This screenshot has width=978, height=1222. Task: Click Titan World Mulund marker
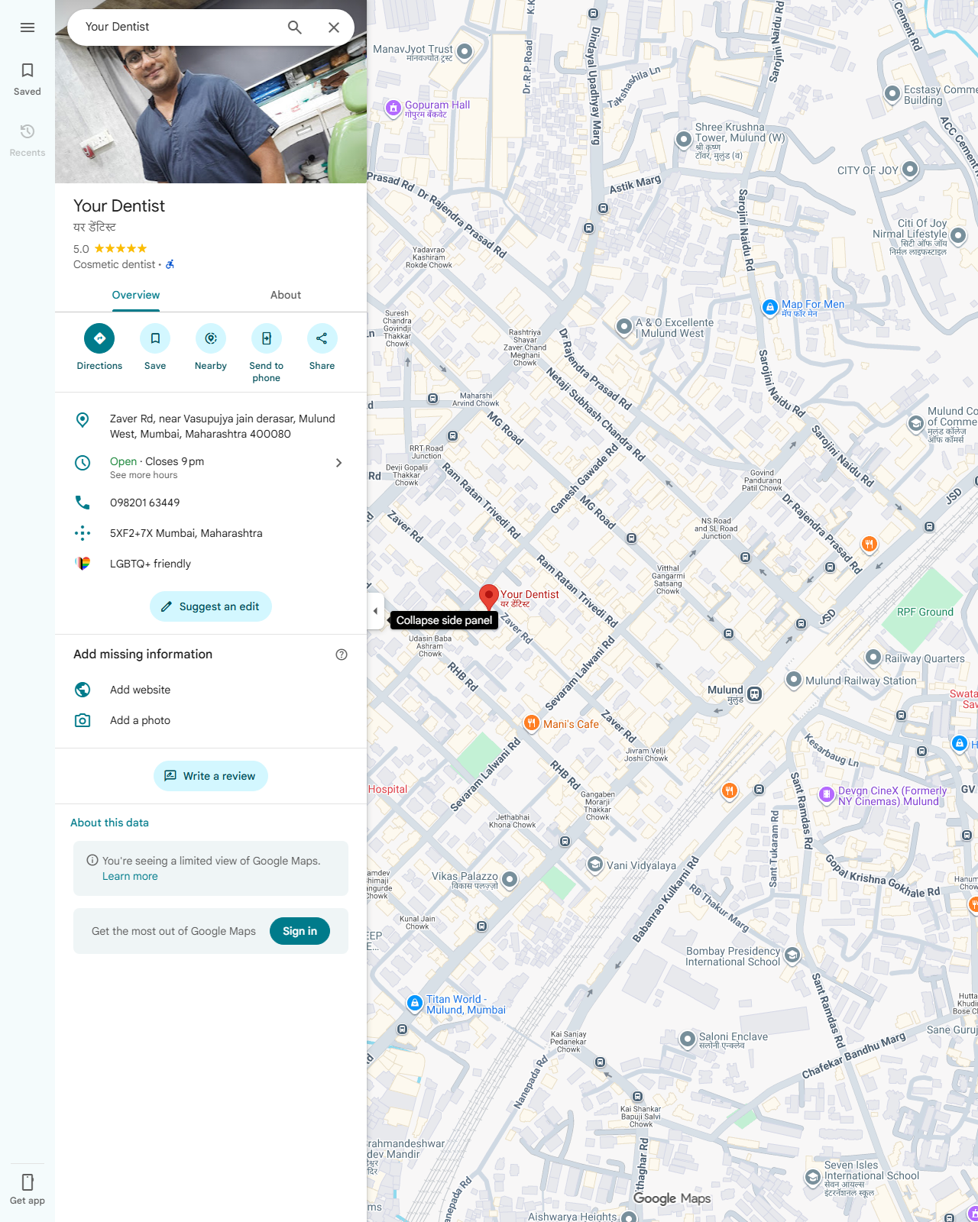pos(414,1003)
